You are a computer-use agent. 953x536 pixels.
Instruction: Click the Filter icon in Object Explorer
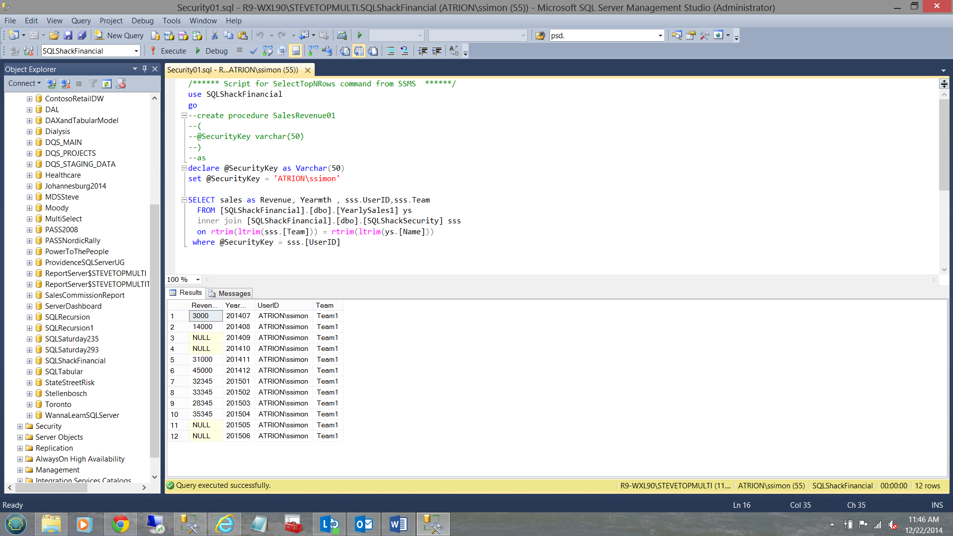pos(93,84)
